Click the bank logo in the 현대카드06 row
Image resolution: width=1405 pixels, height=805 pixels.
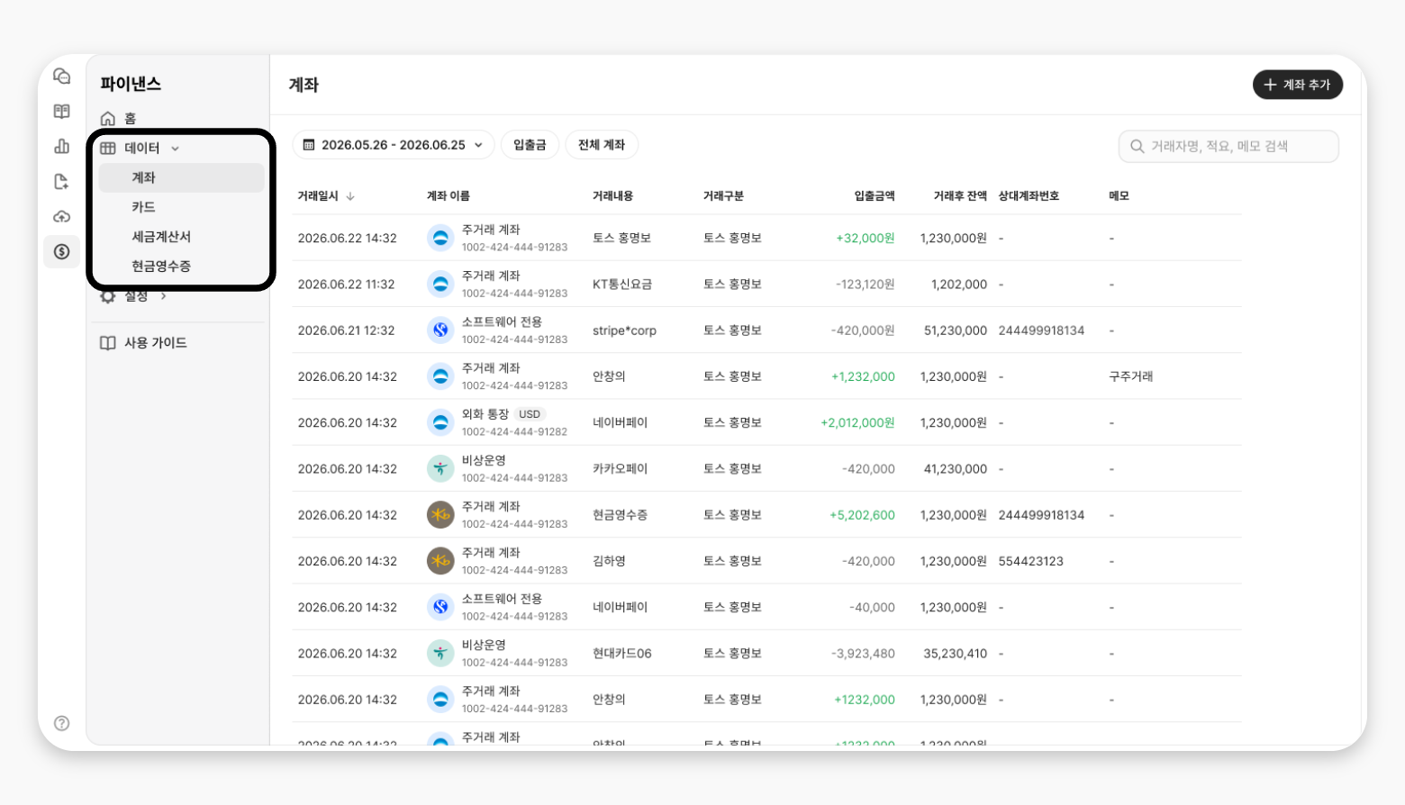coord(440,654)
